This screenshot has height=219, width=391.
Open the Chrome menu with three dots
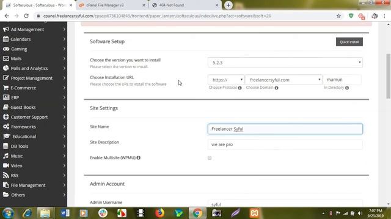click(384, 16)
